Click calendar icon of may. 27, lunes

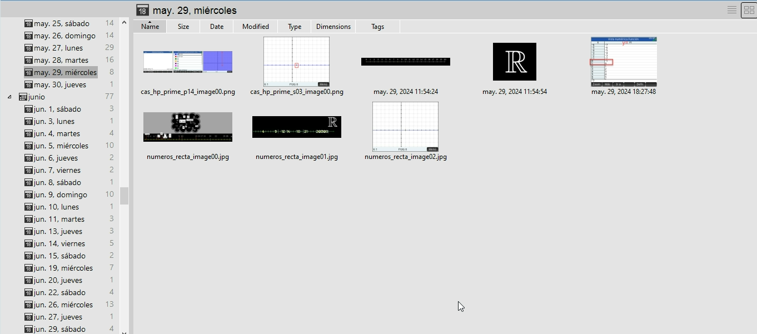click(x=29, y=48)
